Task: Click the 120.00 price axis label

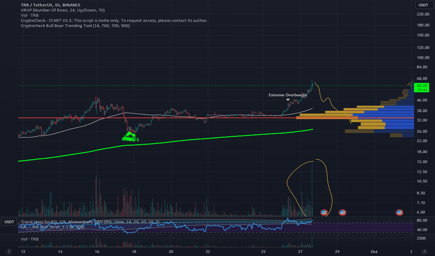Action: (x=423, y=47)
